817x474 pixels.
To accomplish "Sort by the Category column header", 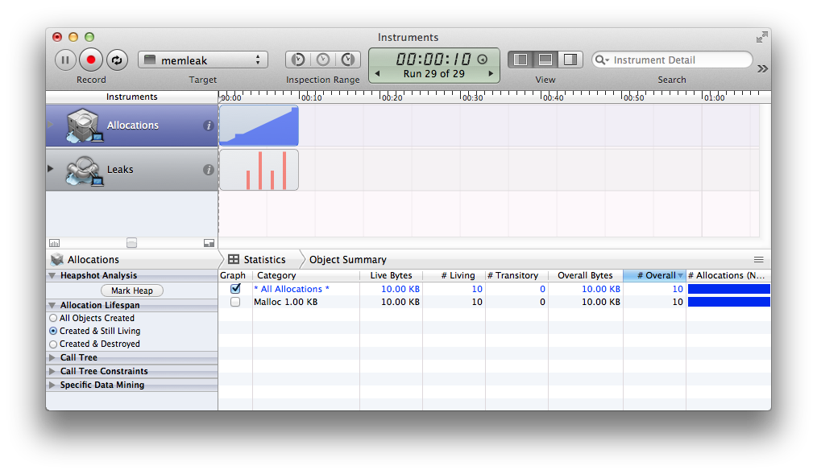I will [306, 275].
